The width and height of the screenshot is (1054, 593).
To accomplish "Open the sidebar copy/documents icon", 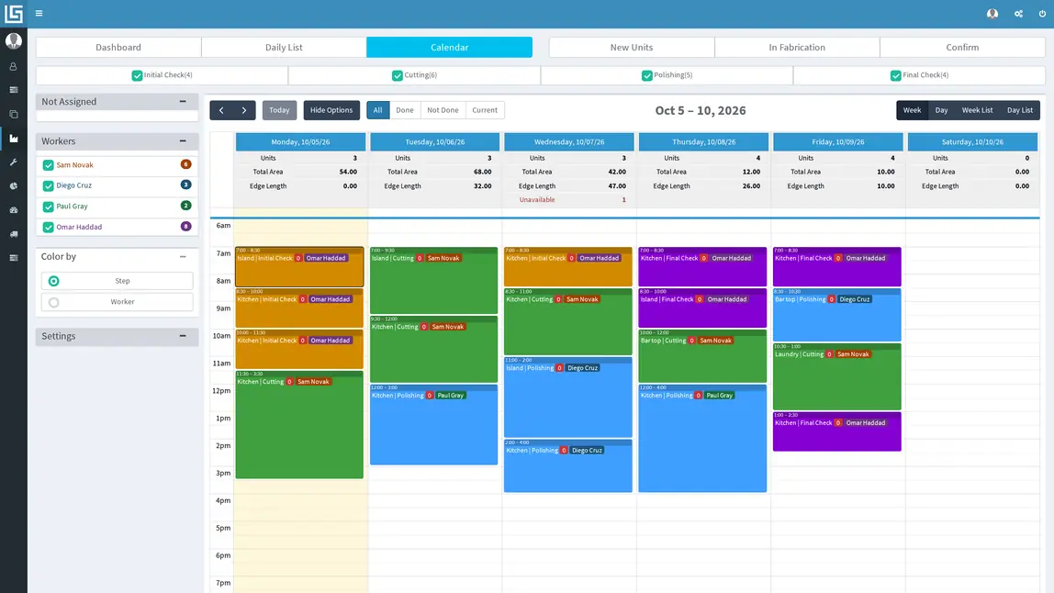I will tap(14, 115).
